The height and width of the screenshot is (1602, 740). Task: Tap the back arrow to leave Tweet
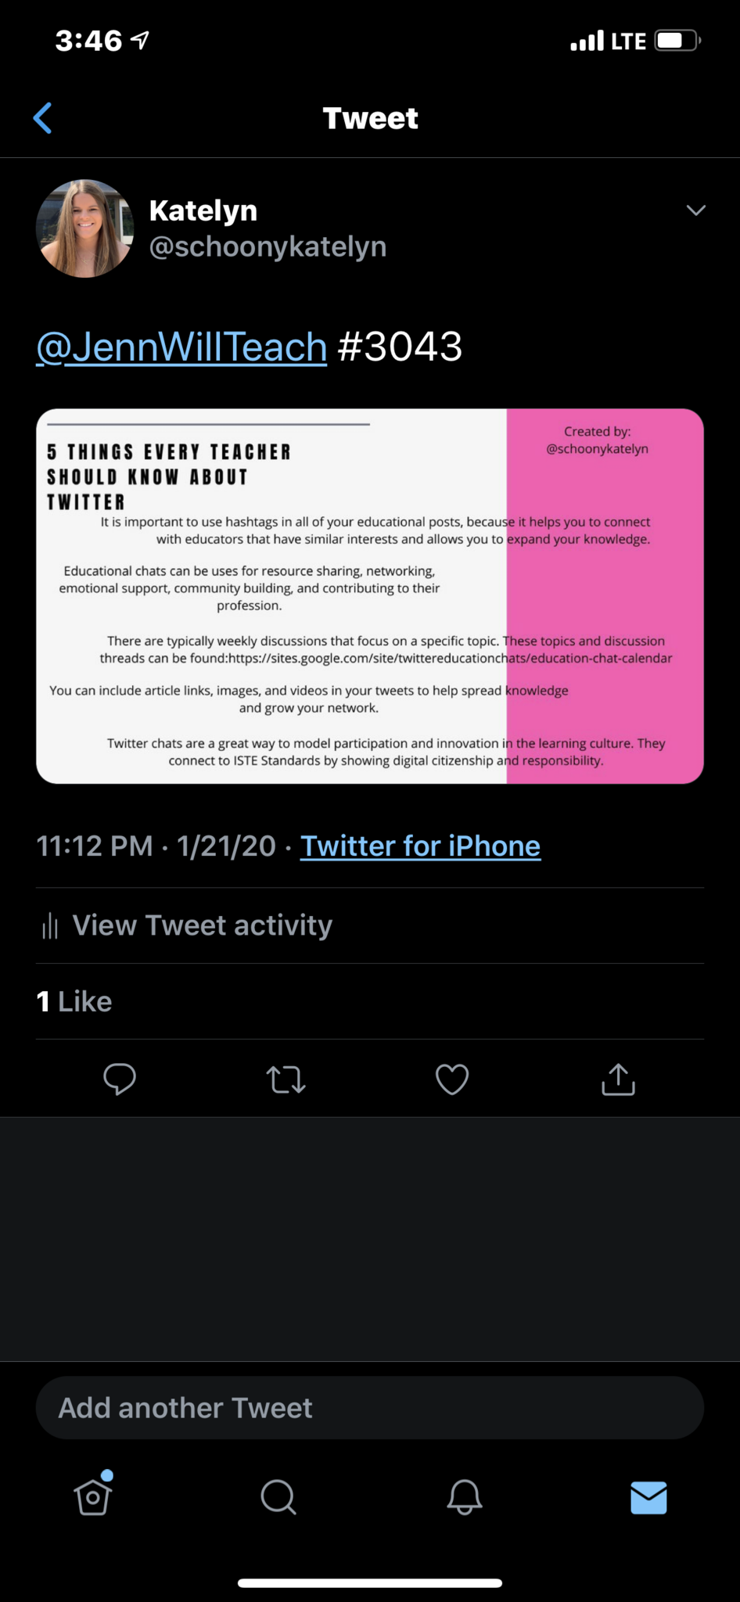(x=43, y=118)
